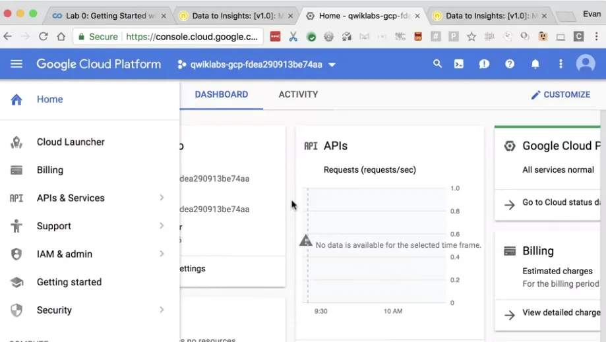Expand IAM & admin submenu chevron
Screen dimensions: 606x342
pos(162,254)
